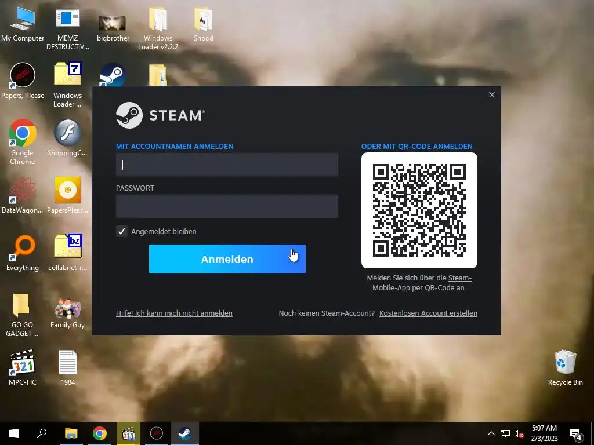Open Kostenlosen Account erstellen link
Viewport: 594px width, 445px height.
(x=429, y=313)
